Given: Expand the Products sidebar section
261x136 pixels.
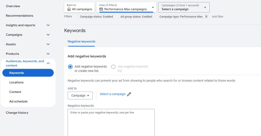Looking at the screenshot, I should [48, 54].
